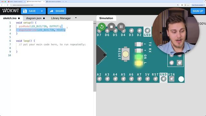Click the D3 pin on the Arduino

click(x=131, y=31)
